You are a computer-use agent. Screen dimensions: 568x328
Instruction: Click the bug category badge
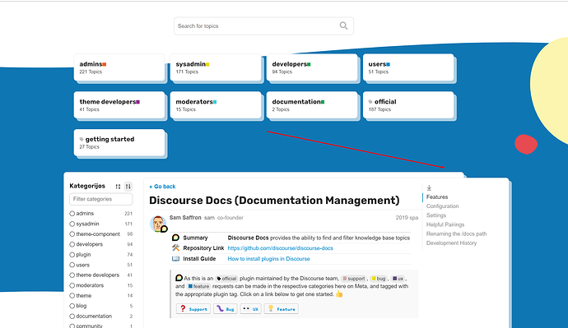coord(379,279)
